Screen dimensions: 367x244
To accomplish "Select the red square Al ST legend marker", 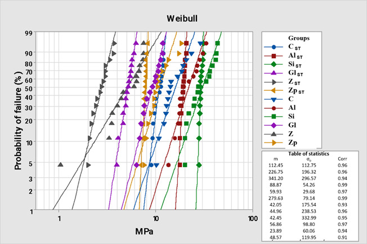I will point(274,56).
